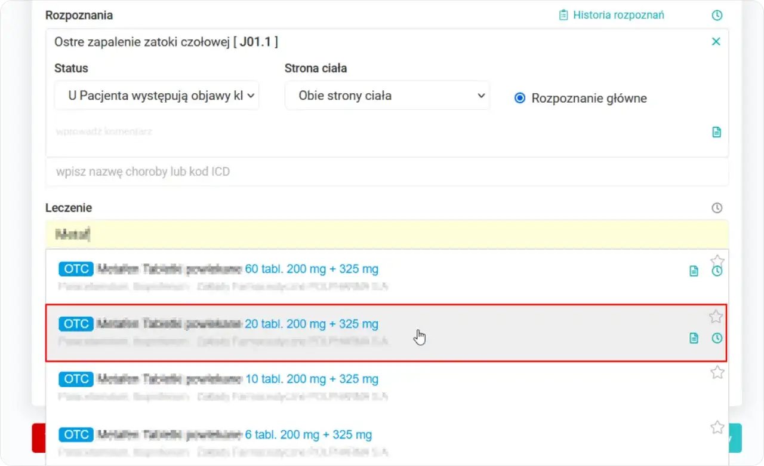This screenshot has height=466, width=764.
Task: Select the 10 tabl. 200 mg + 325 mg option
Action: coord(311,379)
